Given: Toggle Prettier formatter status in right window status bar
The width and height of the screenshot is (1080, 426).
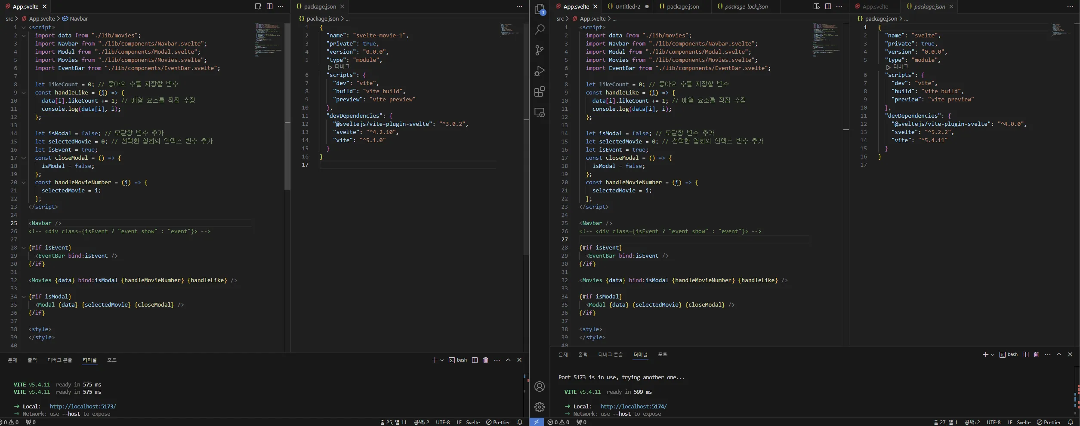Looking at the screenshot, I should pyautogui.click(x=1049, y=422).
